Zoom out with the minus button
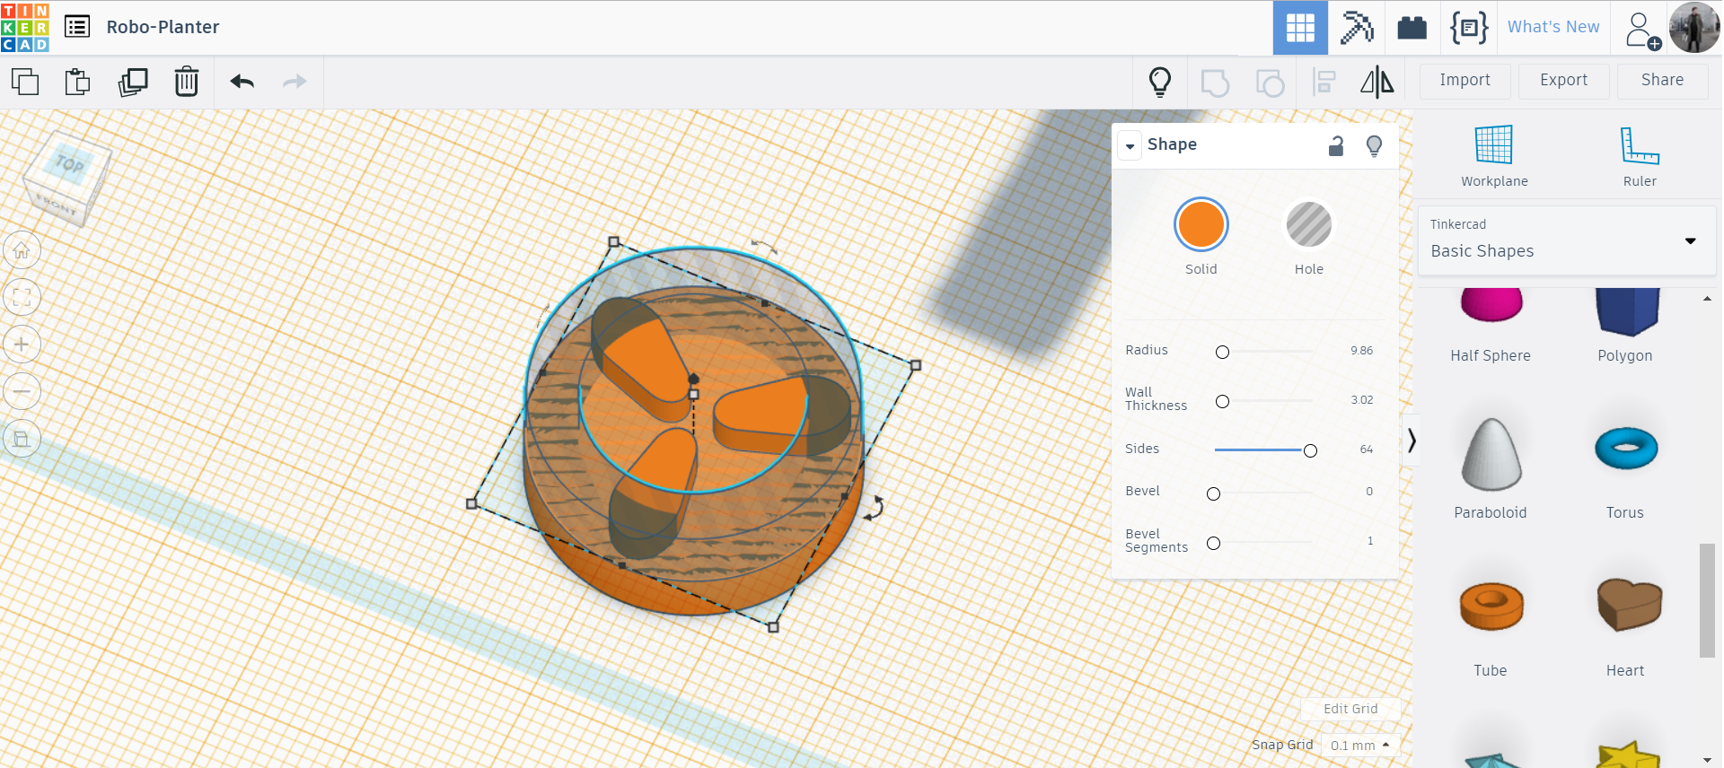The width and height of the screenshot is (1724, 768). (22, 391)
